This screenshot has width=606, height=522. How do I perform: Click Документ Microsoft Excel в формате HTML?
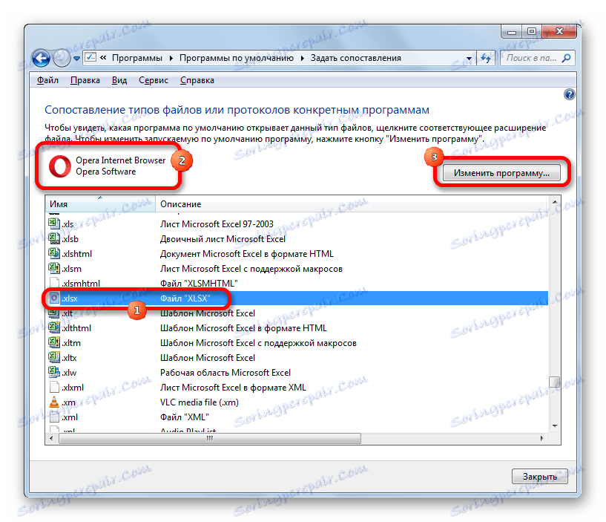[246, 254]
